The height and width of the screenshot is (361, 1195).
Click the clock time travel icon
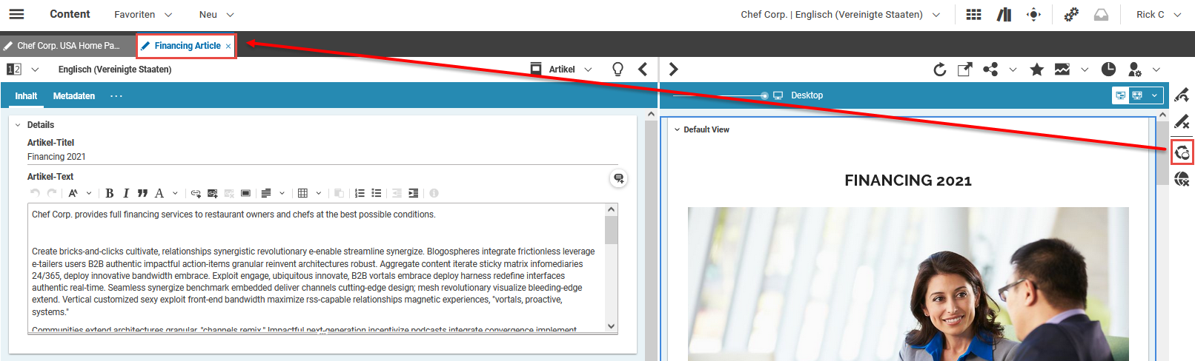[x=1108, y=70]
